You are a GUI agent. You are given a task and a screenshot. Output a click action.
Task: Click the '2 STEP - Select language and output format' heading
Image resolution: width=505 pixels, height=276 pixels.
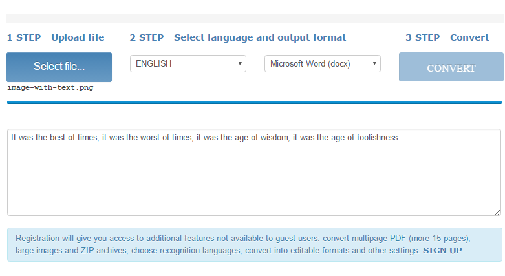(x=238, y=37)
